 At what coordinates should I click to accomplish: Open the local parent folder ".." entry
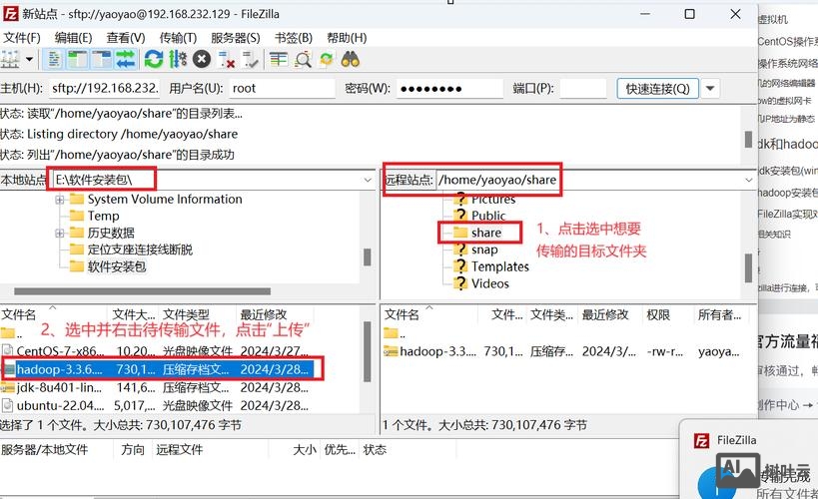11,333
